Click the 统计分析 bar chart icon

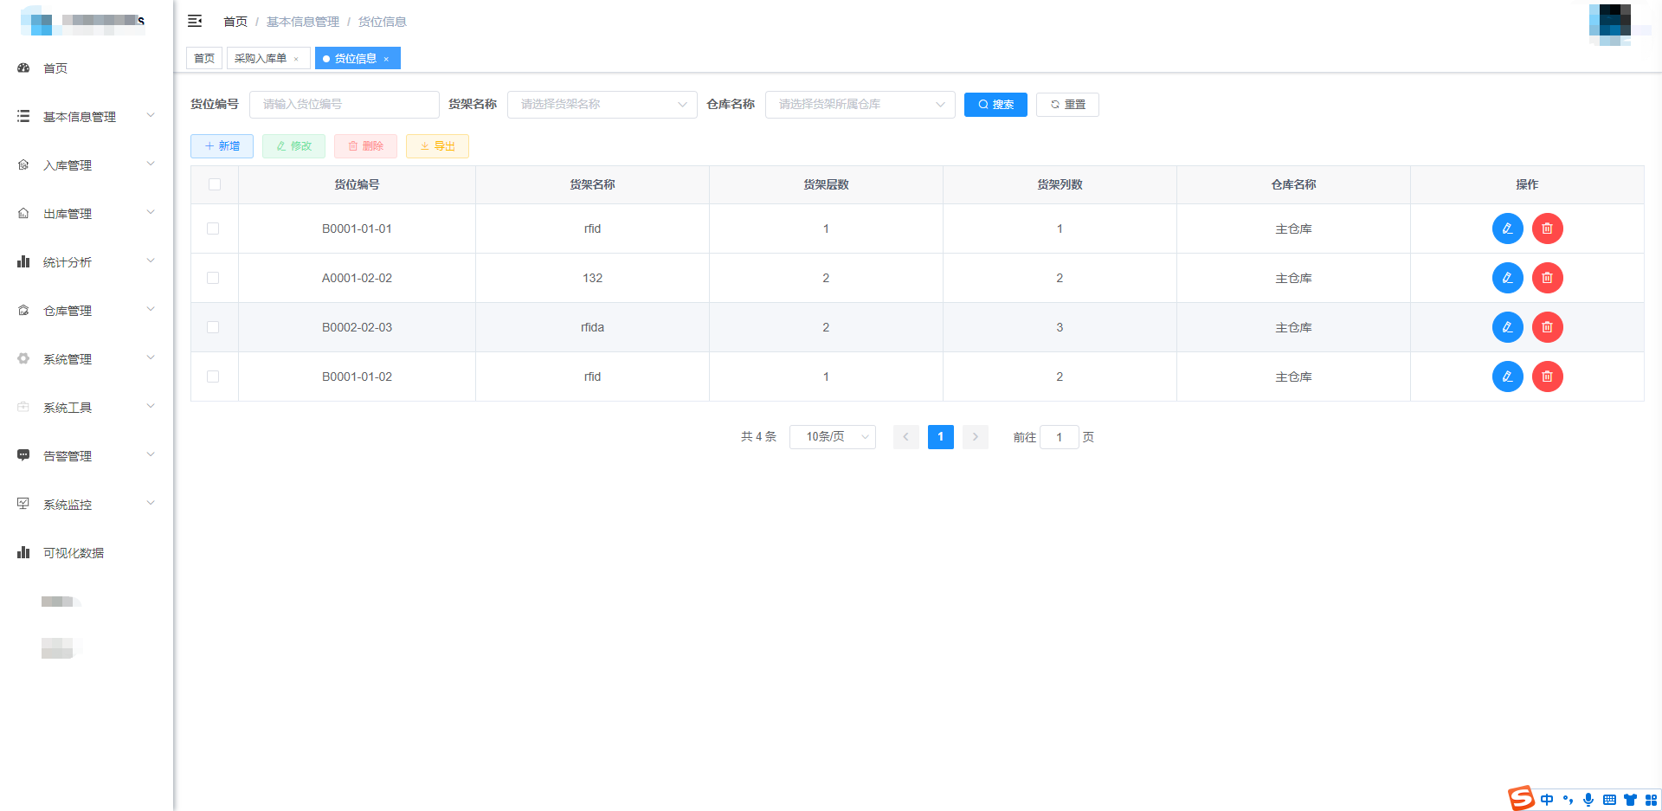23,261
